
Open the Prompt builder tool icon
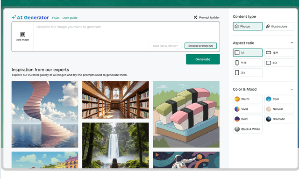click(195, 17)
